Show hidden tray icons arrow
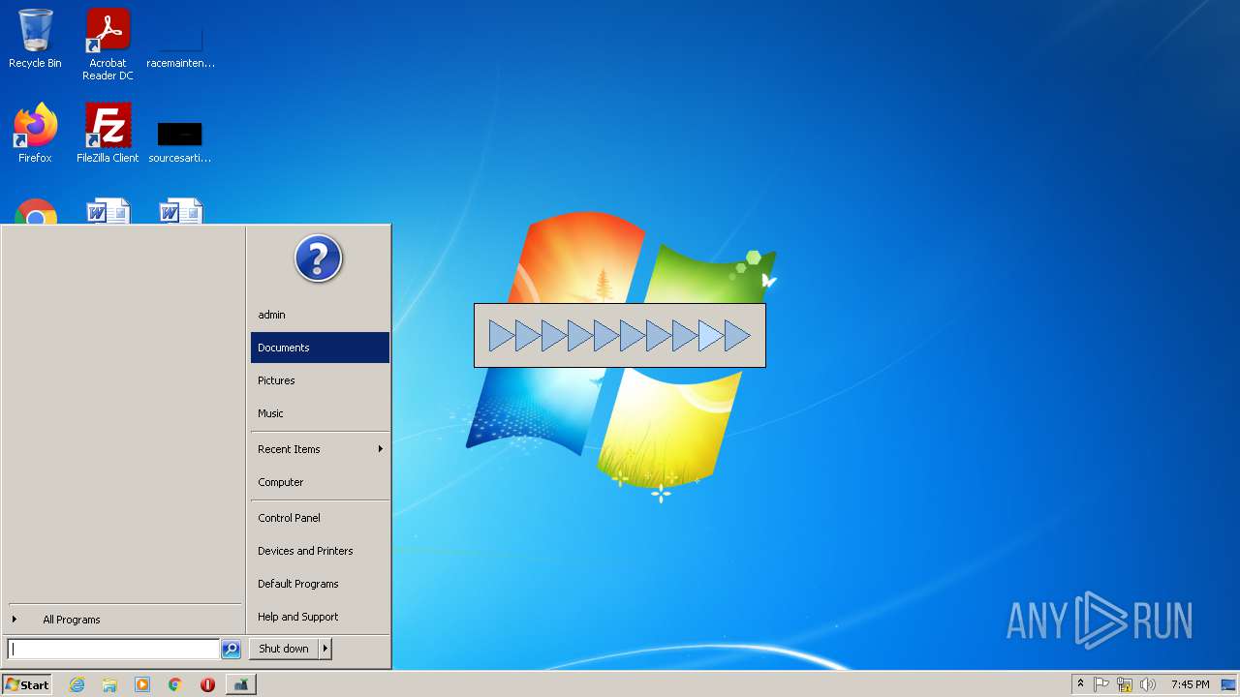This screenshot has width=1240, height=697. click(1080, 684)
